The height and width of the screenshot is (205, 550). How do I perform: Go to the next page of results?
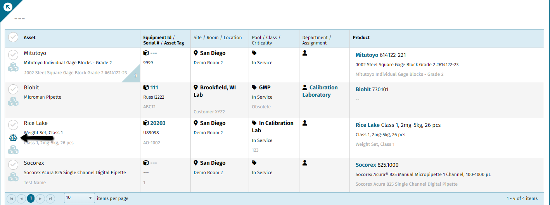click(40, 198)
